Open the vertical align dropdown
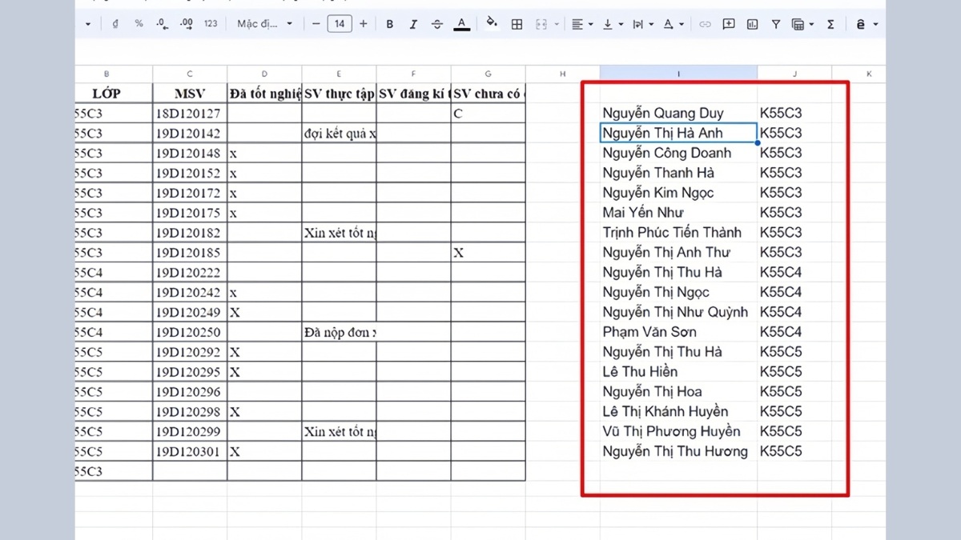Screen dimensions: 961x540 click(x=613, y=24)
